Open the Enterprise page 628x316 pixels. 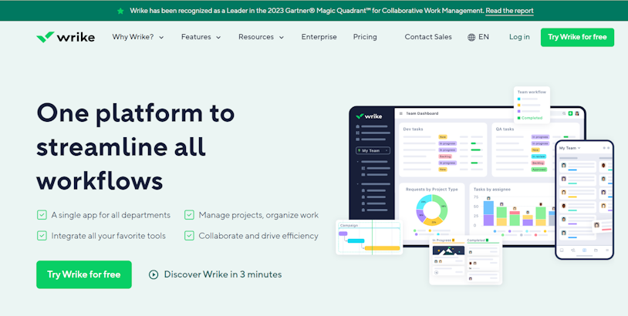click(319, 37)
